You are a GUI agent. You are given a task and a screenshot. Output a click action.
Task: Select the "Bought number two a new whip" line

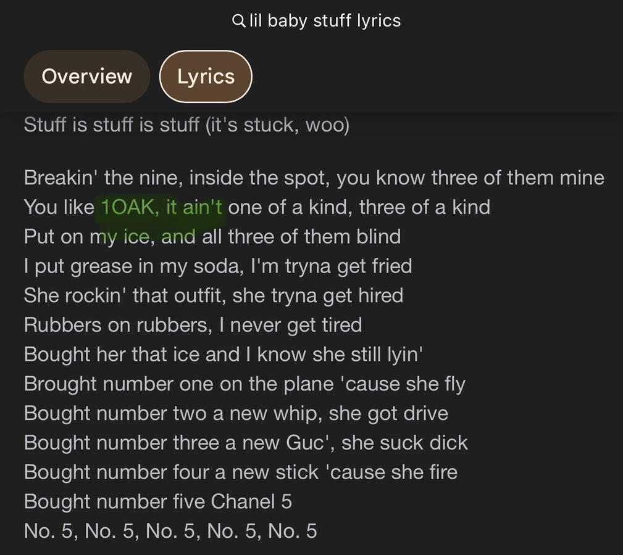pos(236,413)
